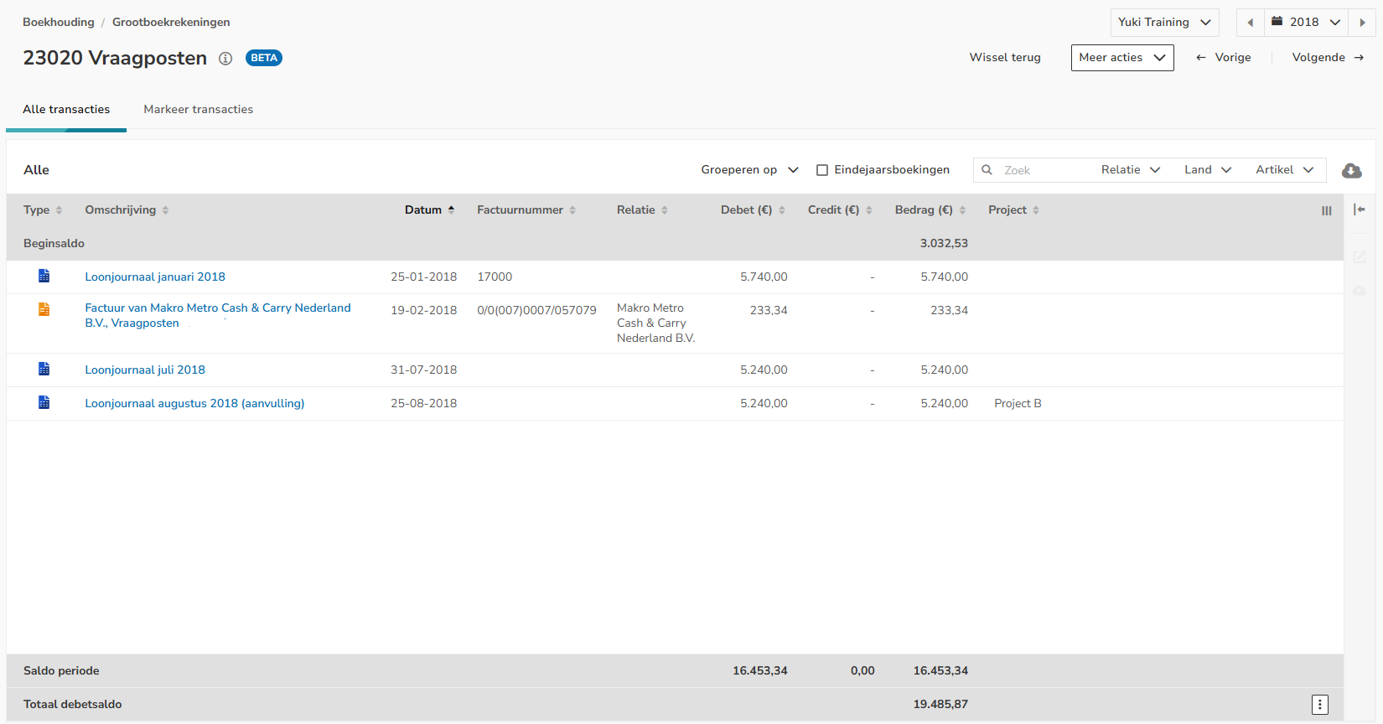This screenshot has width=1383, height=724.
Task: Switch to the Markeer transacties tab
Action: click(198, 110)
